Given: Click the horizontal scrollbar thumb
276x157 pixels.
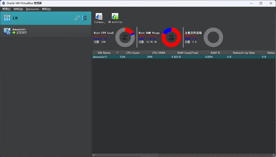Looking at the screenshot, I should 126,155.
